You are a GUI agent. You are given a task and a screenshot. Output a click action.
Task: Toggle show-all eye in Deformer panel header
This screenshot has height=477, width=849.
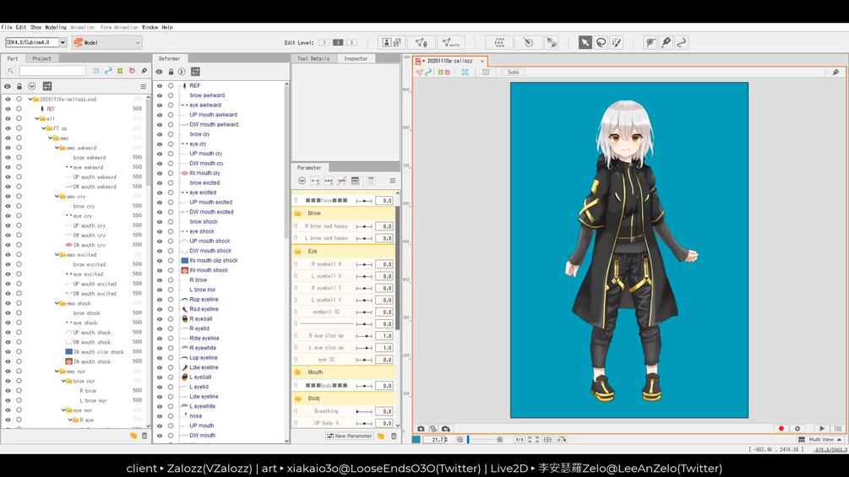[159, 72]
